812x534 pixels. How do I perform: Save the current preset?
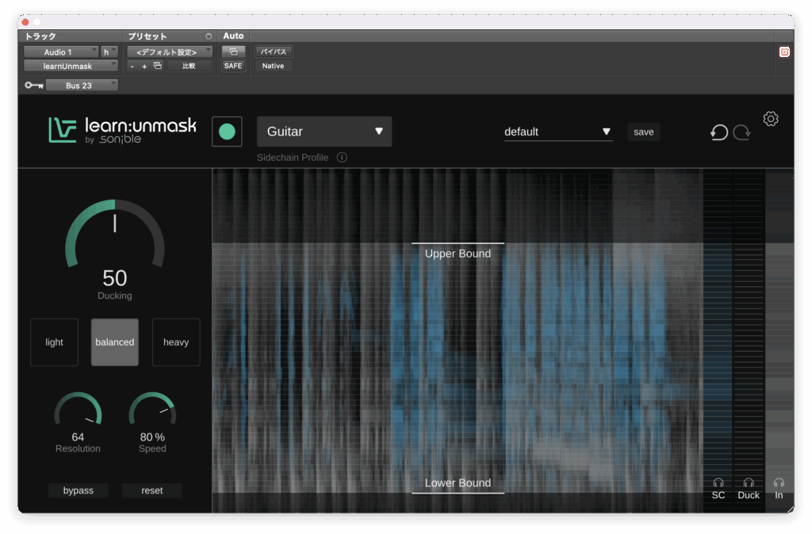[644, 132]
